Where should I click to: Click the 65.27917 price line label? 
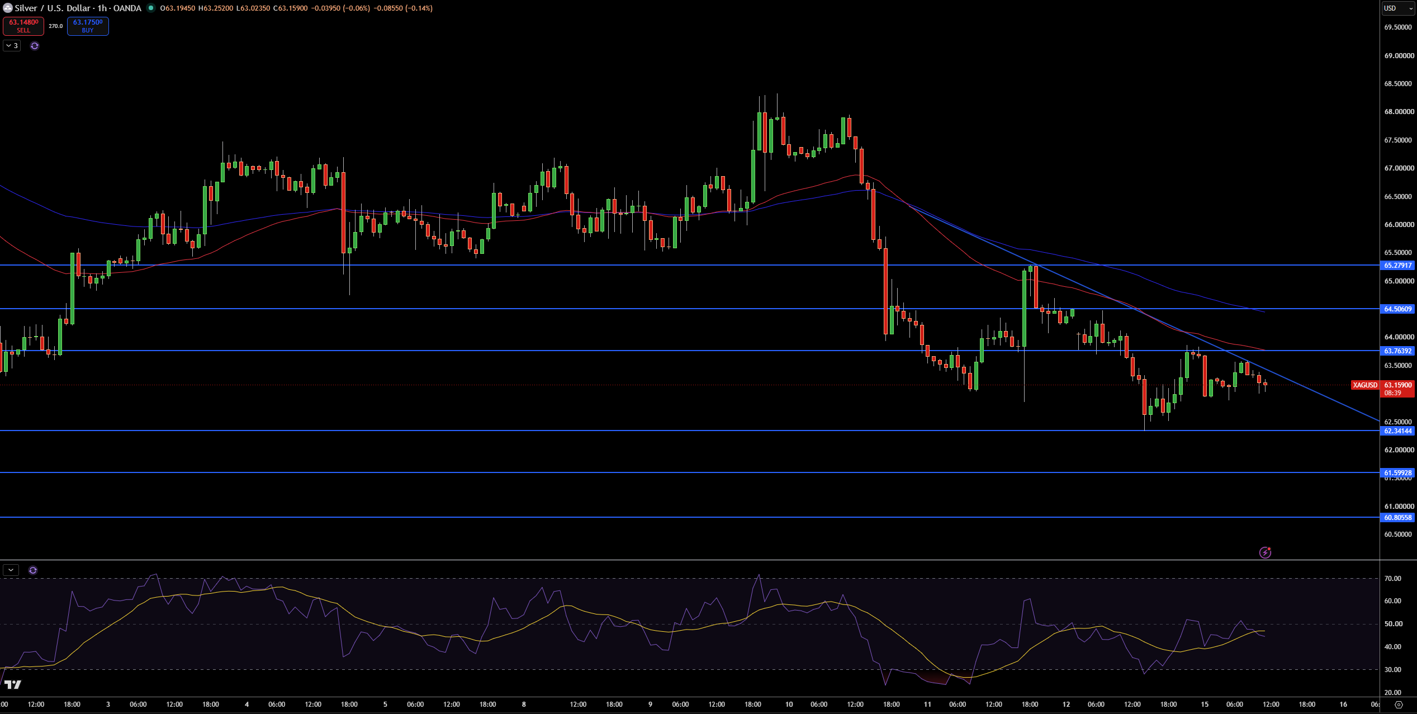pyautogui.click(x=1397, y=266)
